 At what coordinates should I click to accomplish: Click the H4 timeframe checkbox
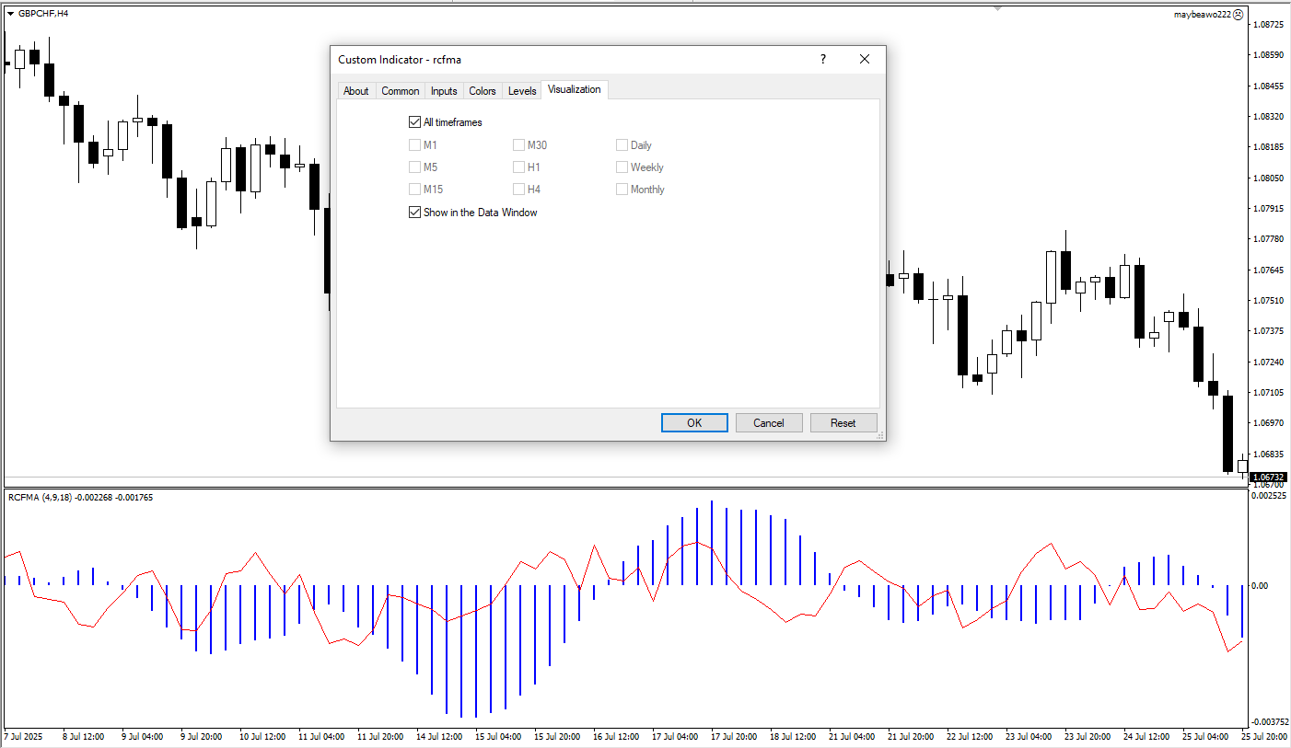[x=519, y=190]
